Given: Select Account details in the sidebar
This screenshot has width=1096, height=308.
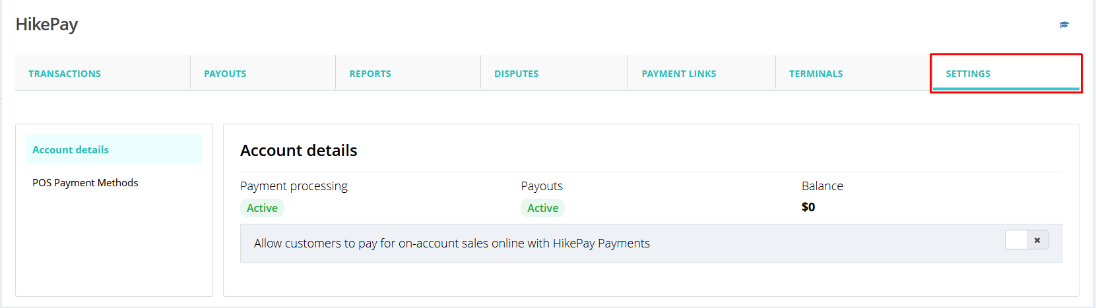Looking at the screenshot, I should click(71, 150).
